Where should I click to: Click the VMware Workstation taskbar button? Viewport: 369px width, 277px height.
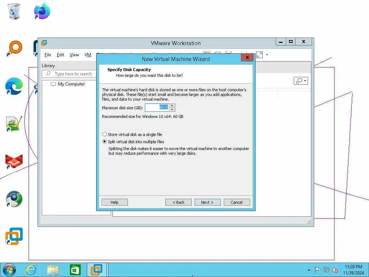[x=97, y=270]
